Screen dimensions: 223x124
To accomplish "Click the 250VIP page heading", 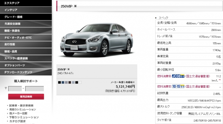I will (x=69, y=6).
